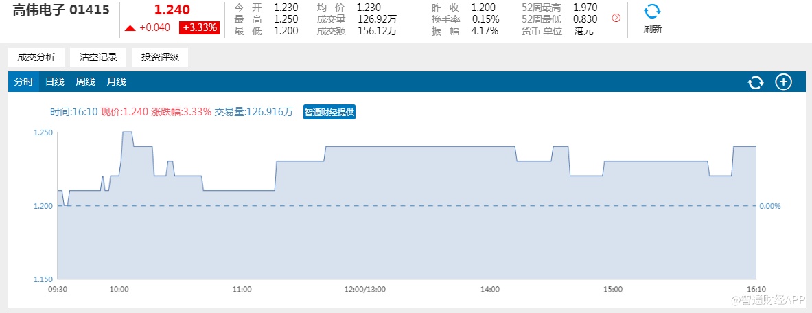The width and height of the screenshot is (812, 313).
Task: Switch to the 日线 chart tab
Action: click(54, 82)
